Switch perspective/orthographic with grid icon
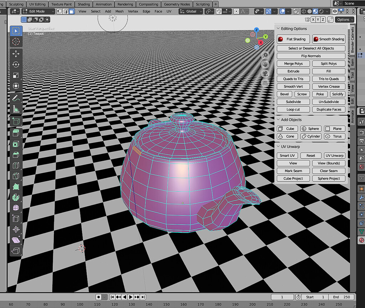 click(x=265, y=83)
